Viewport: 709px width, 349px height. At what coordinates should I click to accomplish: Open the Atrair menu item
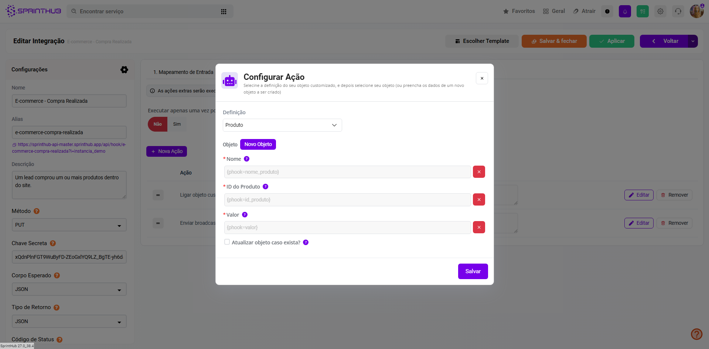584,11
